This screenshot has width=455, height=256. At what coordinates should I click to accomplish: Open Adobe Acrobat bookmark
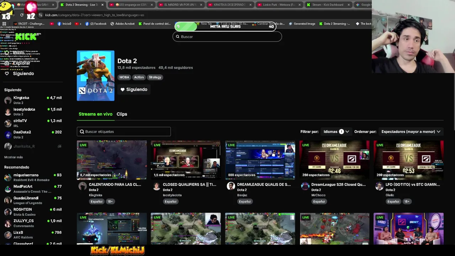click(x=122, y=24)
